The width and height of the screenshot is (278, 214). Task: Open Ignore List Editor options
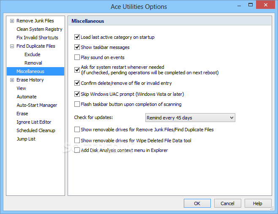[x=34, y=122]
